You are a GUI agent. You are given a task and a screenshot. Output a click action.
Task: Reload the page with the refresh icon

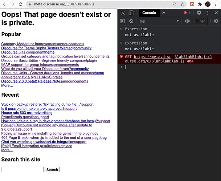pos(21,4)
